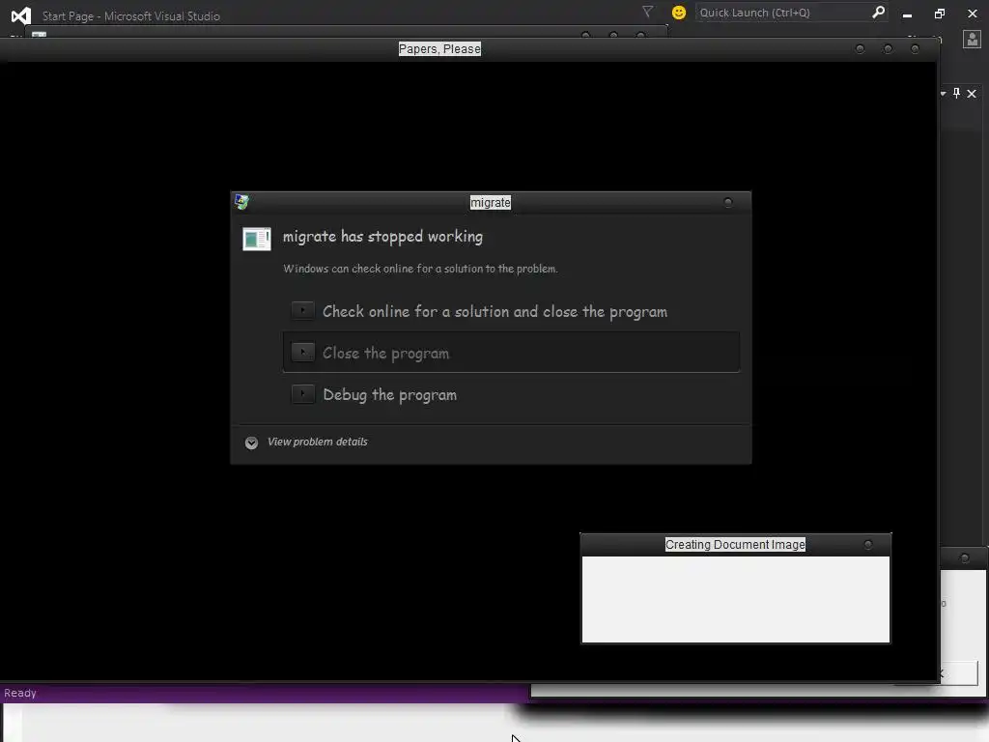Click the Start Page - Microsoft Visual Studio title

[x=131, y=16]
